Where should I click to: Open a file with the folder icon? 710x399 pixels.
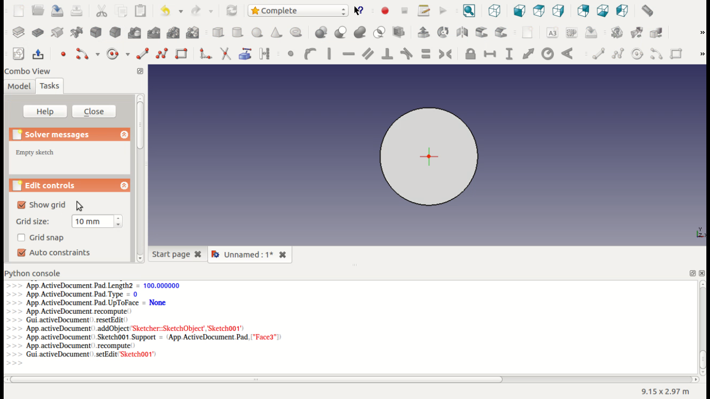click(38, 10)
